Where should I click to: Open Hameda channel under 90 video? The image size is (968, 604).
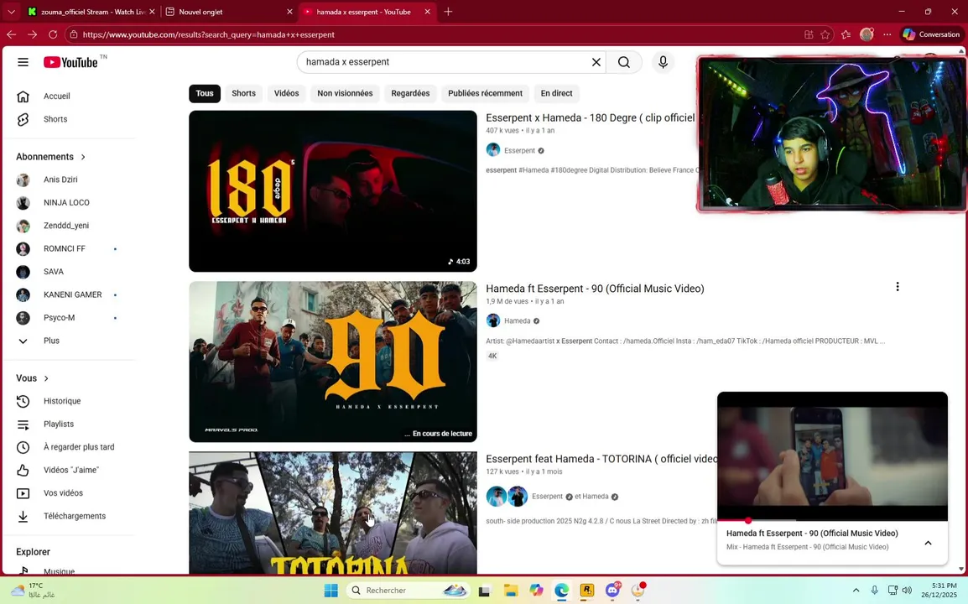[517, 320]
